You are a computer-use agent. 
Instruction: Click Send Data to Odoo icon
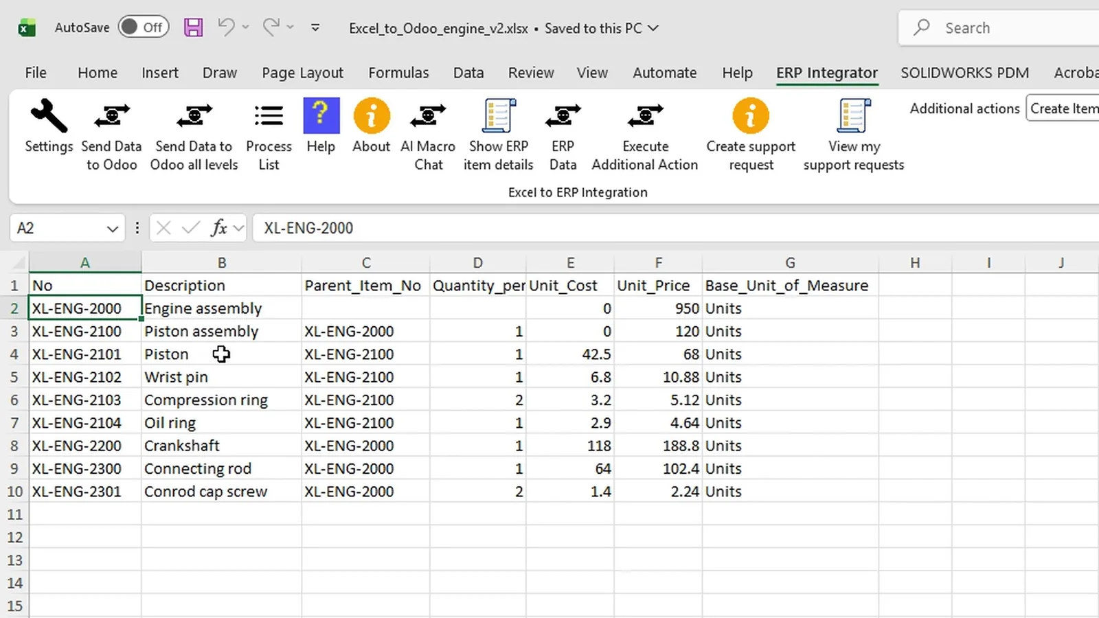[111, 115]
